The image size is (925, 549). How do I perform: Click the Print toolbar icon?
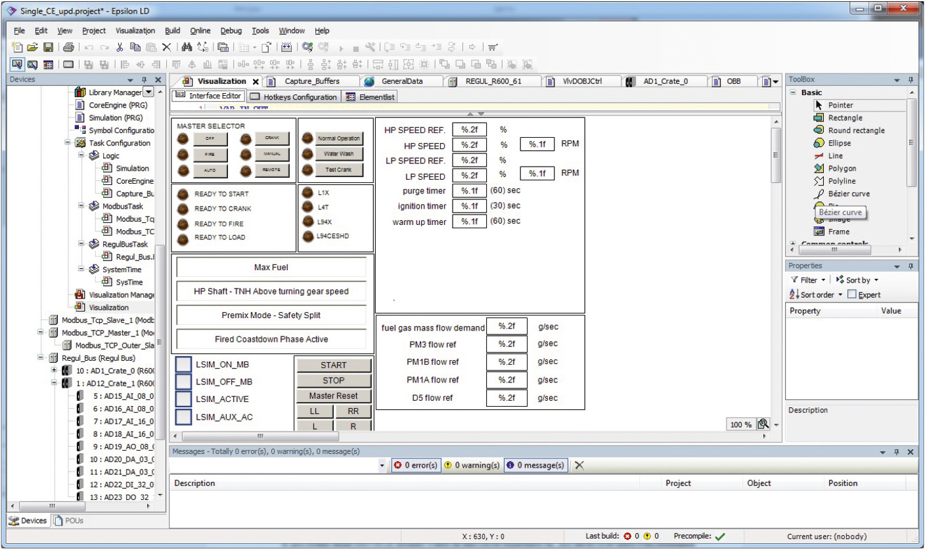point(68,48)
